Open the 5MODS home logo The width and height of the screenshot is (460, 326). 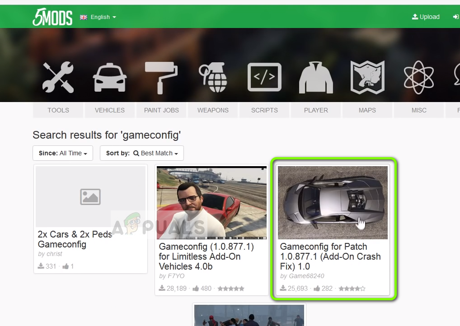coord(52,17)
